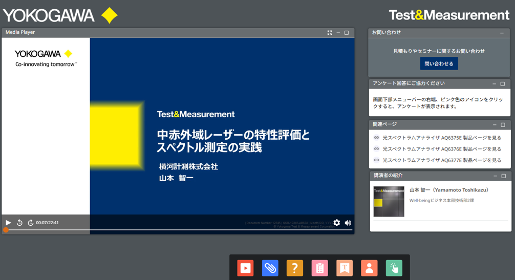This screenshot has height=280, width=515.
Task: Minimize the 講演者の紹介 panel
Action: click(496, 176)
